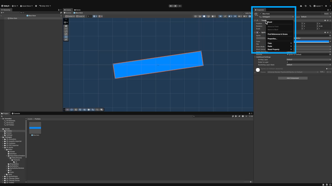Lock the Inspector panel

coord(328,10)
